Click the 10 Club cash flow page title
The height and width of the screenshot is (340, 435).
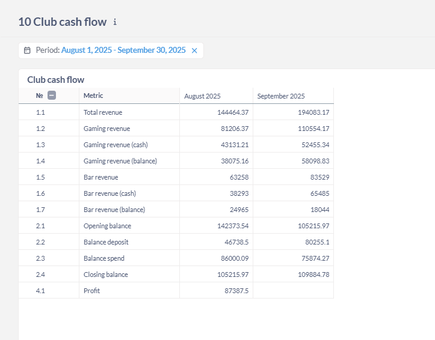(62, 22)
